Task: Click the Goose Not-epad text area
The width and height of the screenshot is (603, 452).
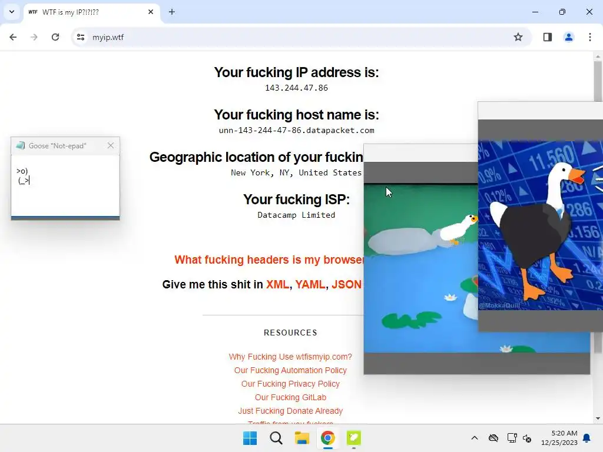Action: pos(65,185)
